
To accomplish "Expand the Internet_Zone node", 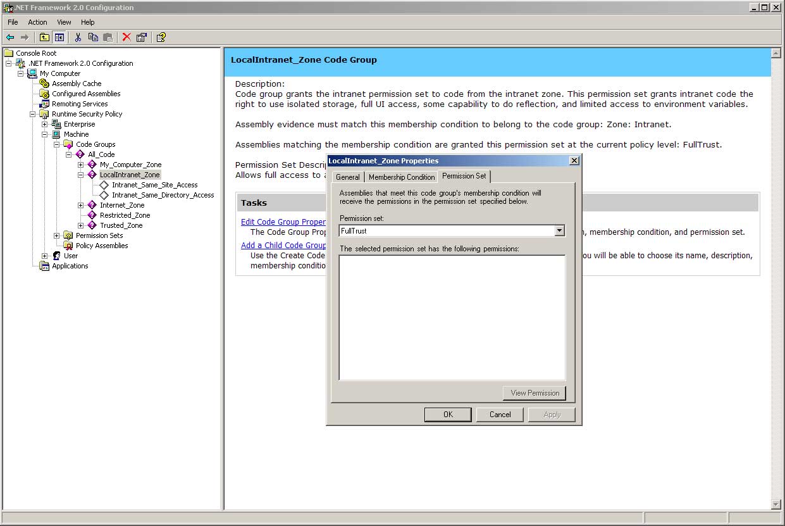I will click(81, 205).
